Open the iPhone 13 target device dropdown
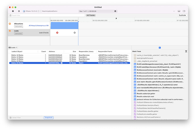The width and height of the screenshot is (196, 130). [31, 11]
